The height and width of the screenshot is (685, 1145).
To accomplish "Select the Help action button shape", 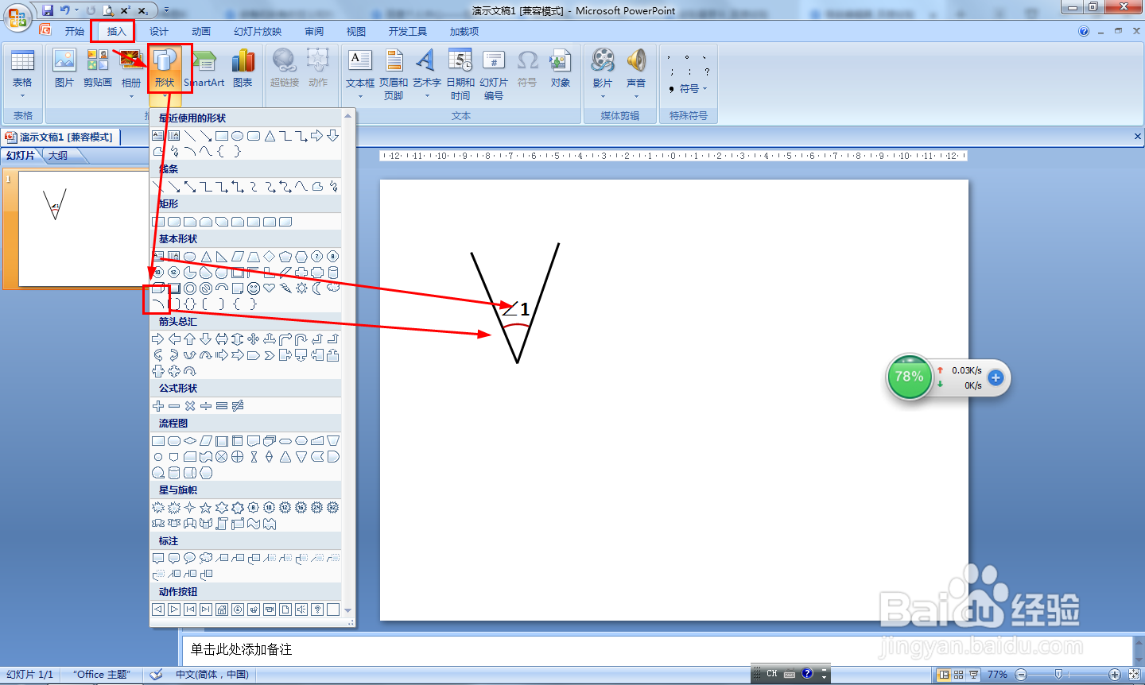I will point(317,609).
